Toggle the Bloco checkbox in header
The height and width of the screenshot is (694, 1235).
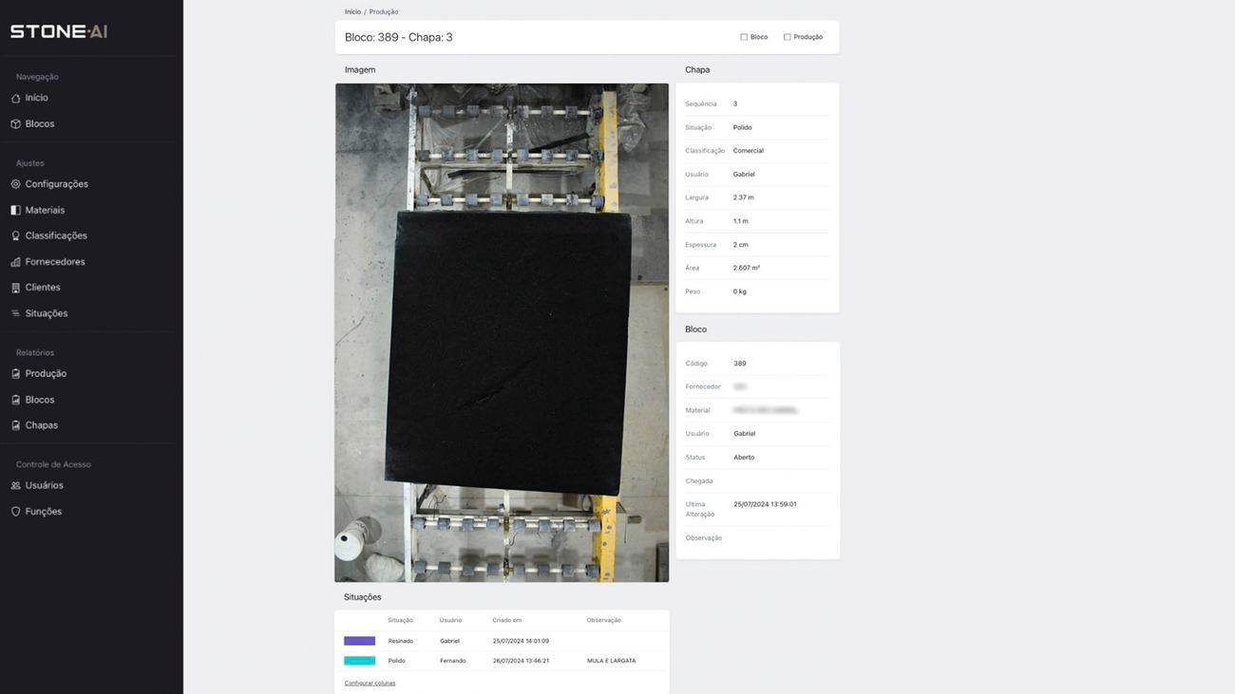(744, 37)
